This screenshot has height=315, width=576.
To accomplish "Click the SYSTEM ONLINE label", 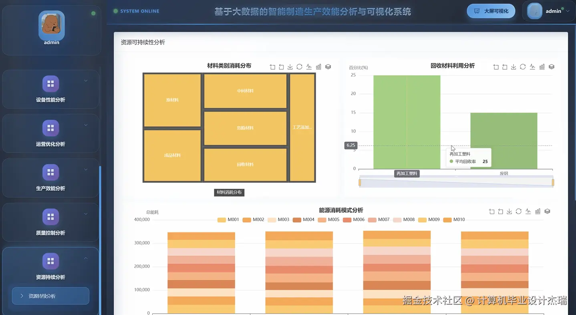I will click(136, 11).
